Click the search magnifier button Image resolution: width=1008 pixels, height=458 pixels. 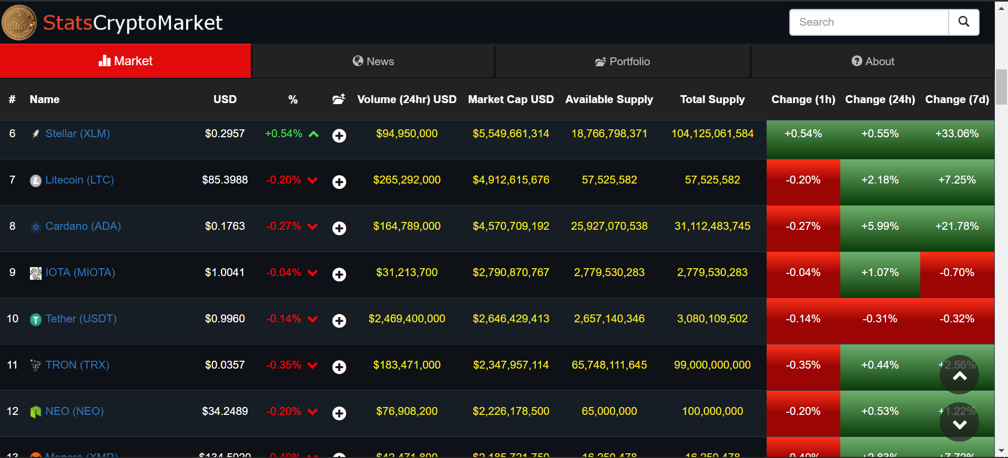pyautogui.click(x=963, y=22)
